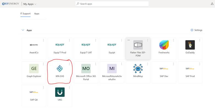Open GoDaddy tile's more options menu
The image size is (215, 111).
(x=200, y=40)
